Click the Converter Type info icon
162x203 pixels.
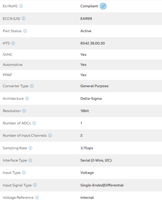coord(32,86)
